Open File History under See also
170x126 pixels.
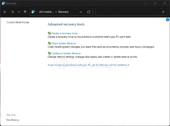[13, 120]
